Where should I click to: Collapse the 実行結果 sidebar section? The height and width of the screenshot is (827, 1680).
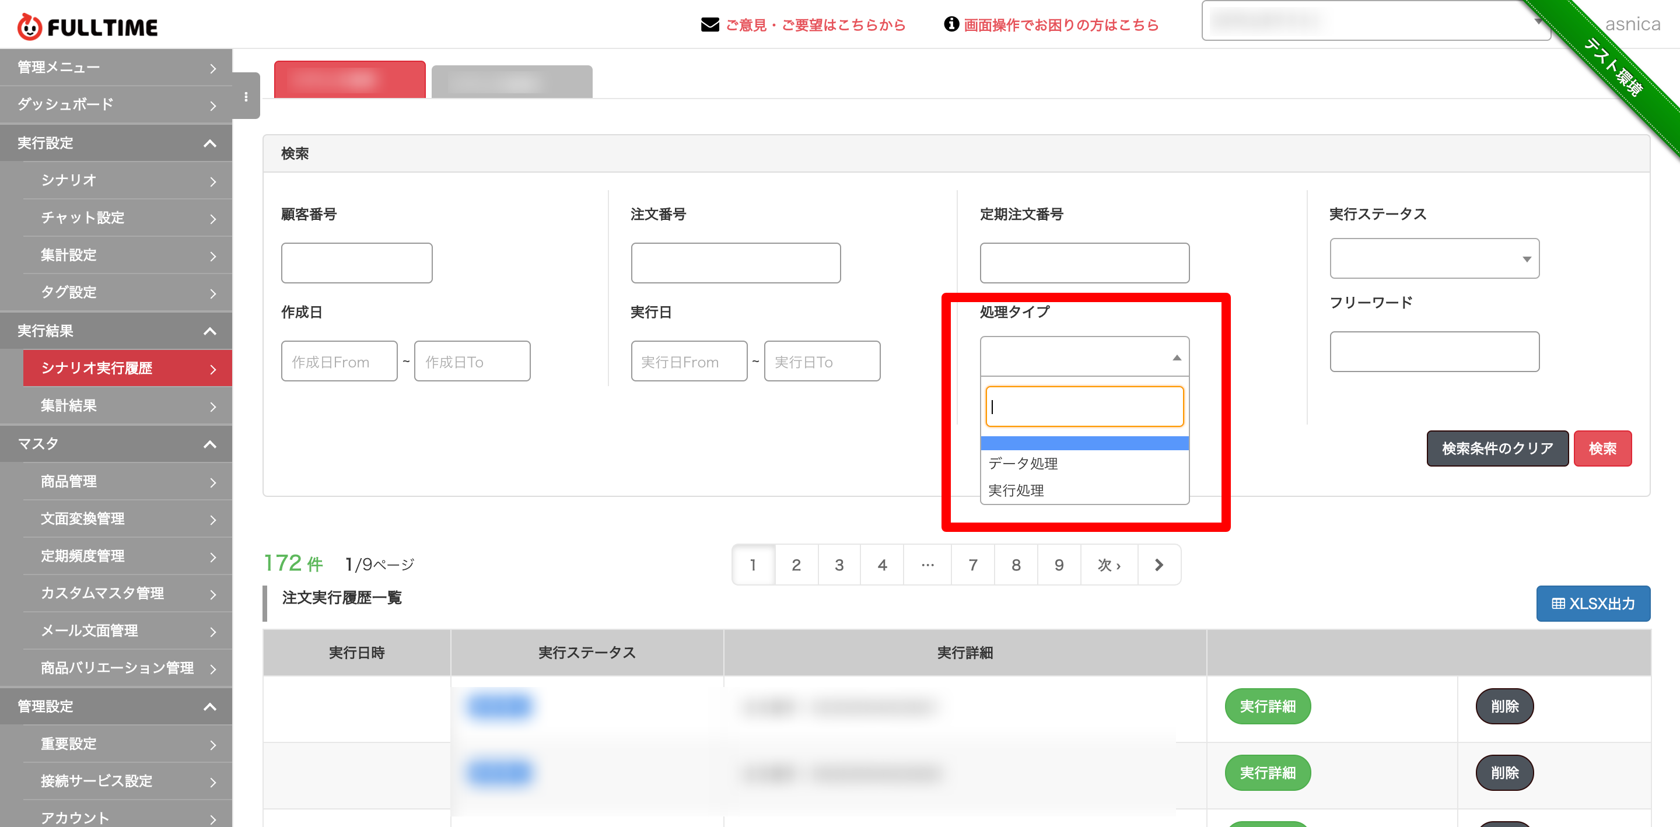tap(116, 331)
